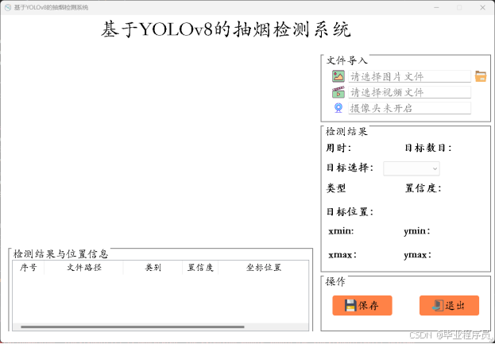Click the 坐标位置 column header
The width and height of the screenshot is (495, 344).
263,268
